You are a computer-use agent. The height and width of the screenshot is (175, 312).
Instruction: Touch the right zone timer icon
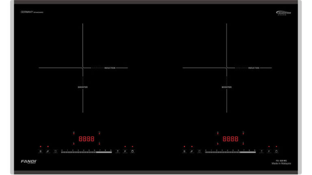pyautogui.click(x=199, y=151)
